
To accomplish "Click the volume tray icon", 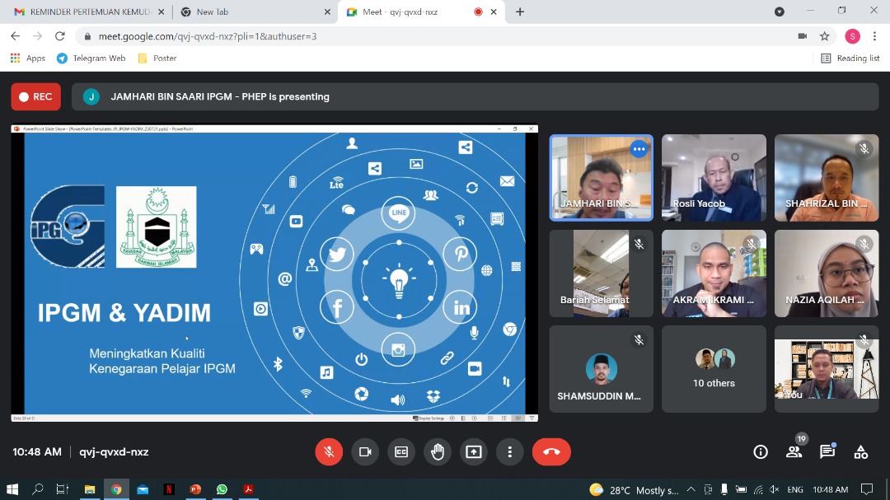I will pos(774,489).
